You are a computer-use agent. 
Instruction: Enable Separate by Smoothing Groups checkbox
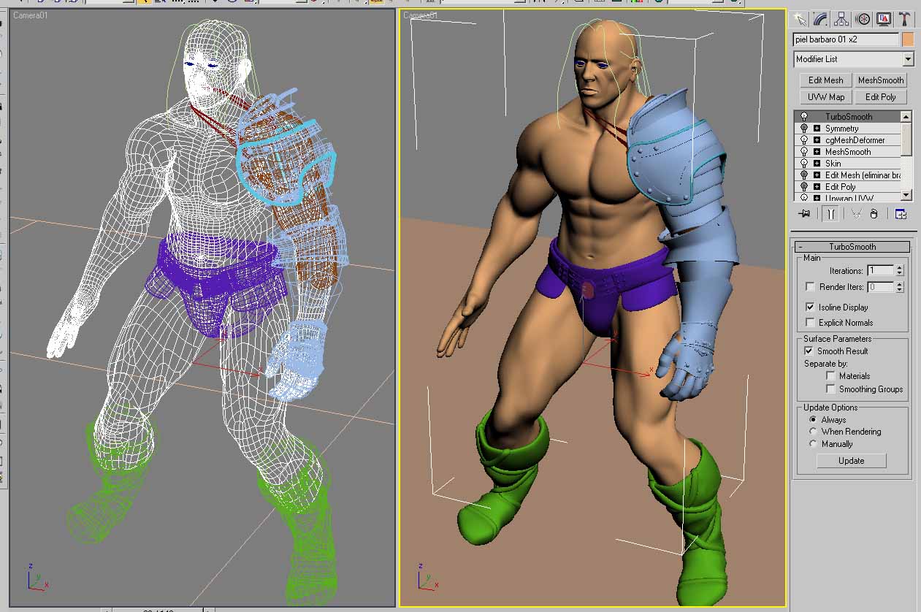(831, 389)
